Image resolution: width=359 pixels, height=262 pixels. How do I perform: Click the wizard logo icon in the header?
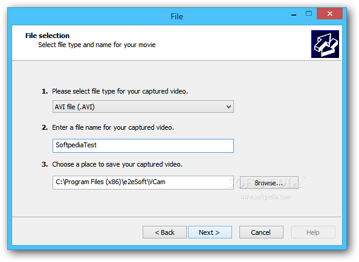pyautogui.click(x=325, y=44)
